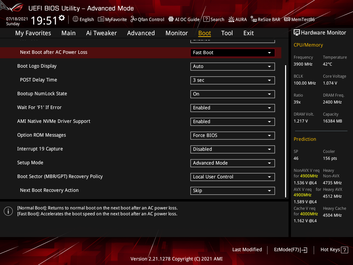Switch to the Ai Tweaker tab
This screenshot has width=353, height=265.
click(x=101, y=33)
